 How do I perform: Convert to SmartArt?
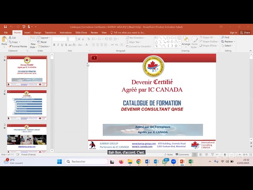point(139,46)
